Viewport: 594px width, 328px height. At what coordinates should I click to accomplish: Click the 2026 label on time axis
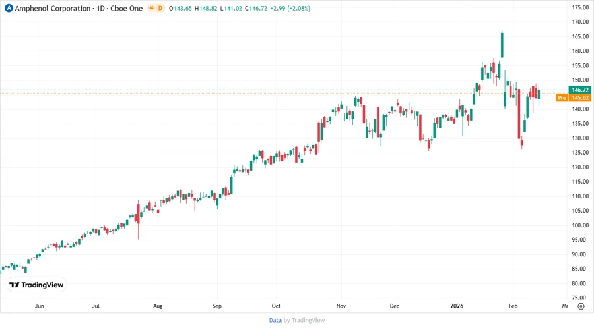(457, 306)
